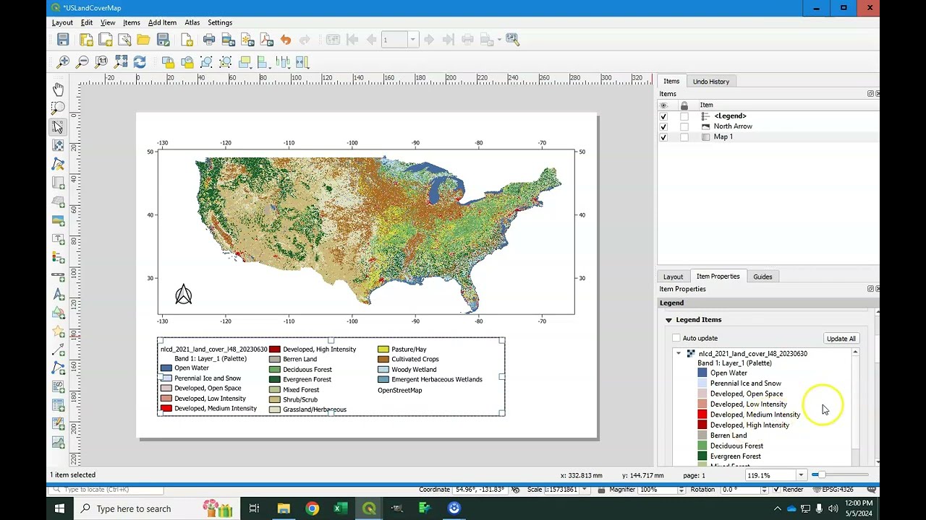Screen dimensions: 926x520
Task: Enable Auto update checkbox
Action: coord(676,338)
